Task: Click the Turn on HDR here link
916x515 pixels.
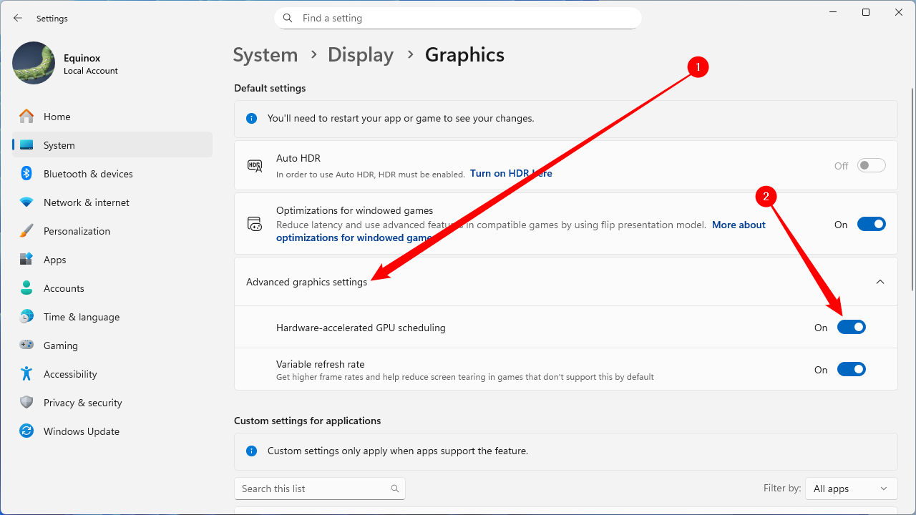Action: [x=511, y=173]
